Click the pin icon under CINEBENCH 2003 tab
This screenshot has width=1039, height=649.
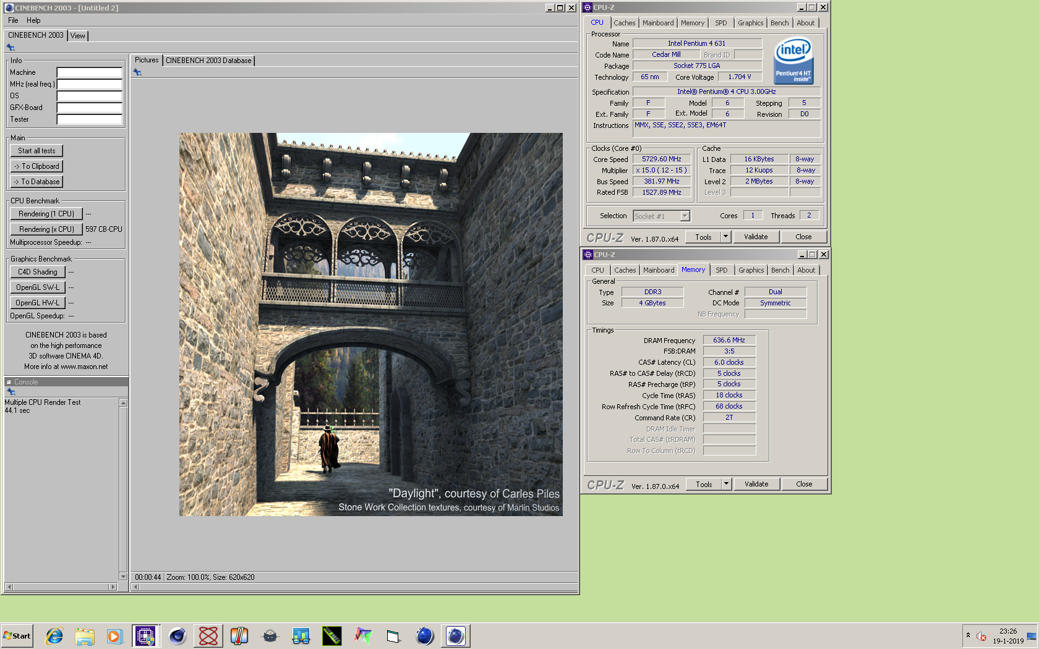pyautogui.click(x=11, y=48)
